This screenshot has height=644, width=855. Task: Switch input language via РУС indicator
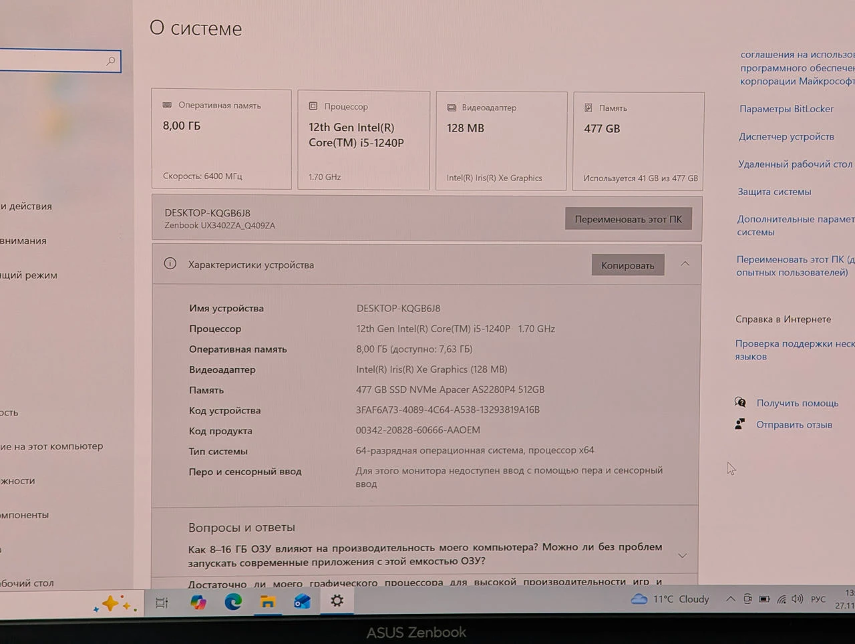tap(818, 599)
